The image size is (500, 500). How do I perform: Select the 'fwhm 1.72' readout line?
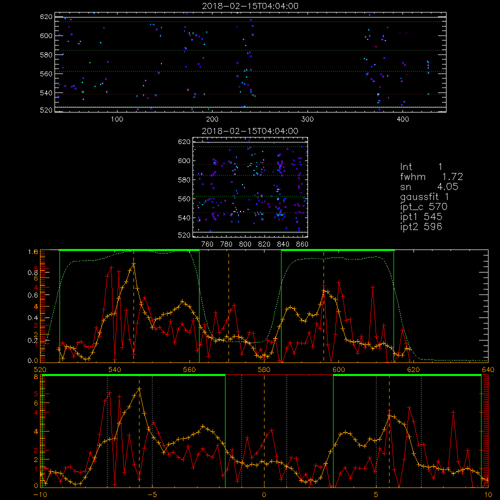tap(431, 176)
